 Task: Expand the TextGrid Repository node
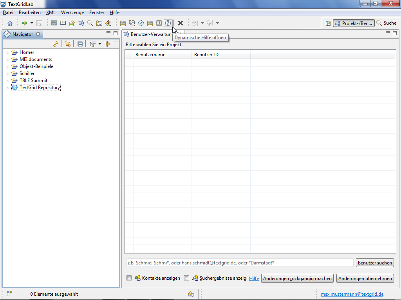(7, 88)
